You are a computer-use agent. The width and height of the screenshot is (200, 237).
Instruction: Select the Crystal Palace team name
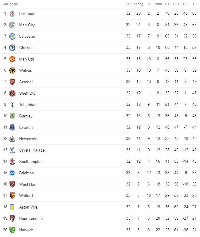[32, 150]
